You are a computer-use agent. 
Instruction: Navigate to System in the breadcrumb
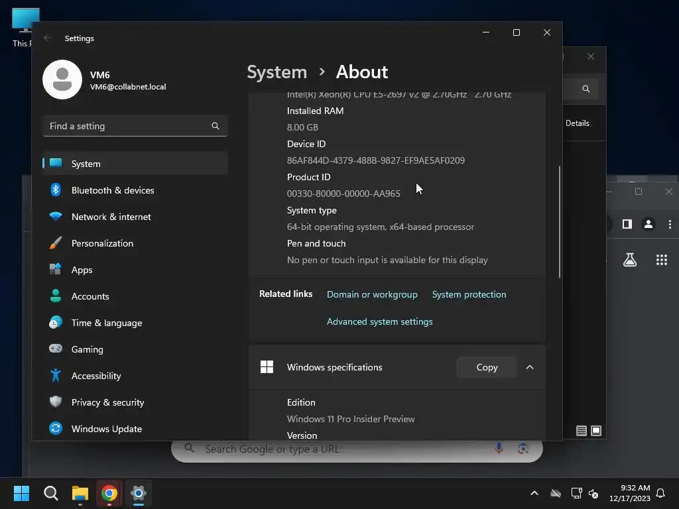tap(277, 72)
